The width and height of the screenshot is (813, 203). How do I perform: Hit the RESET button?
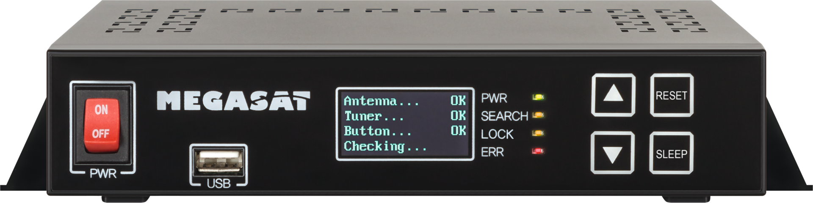[672, 95]
